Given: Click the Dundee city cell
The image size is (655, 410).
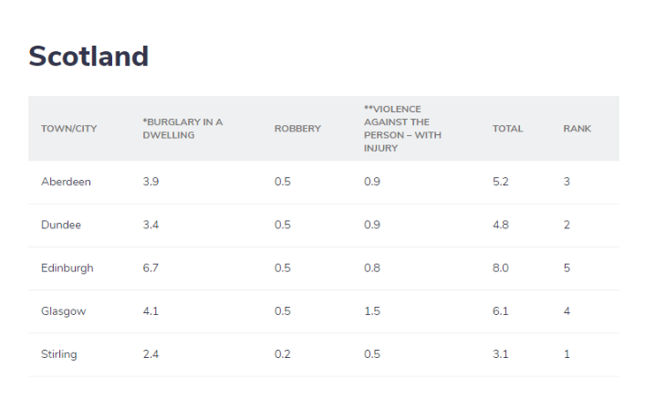Looking at the screenshot, I should pos(61,225).
